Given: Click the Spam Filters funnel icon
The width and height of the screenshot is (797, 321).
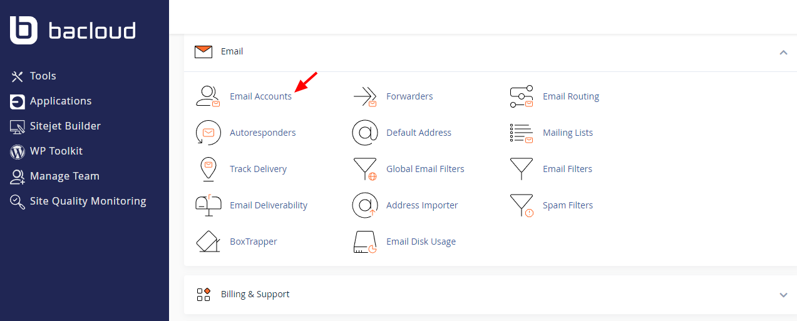Looking at the screenshot, I should 522,205.
